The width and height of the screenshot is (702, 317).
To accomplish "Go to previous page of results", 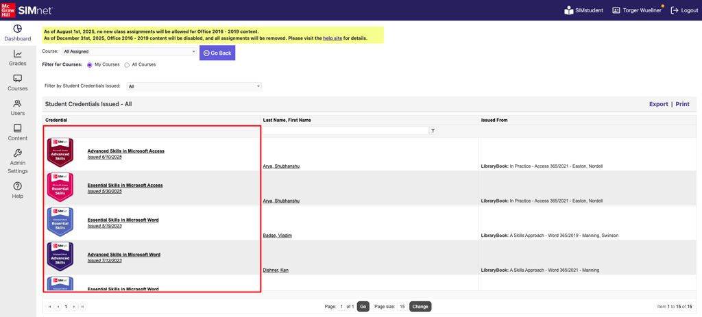I will (x=58, y=307).
